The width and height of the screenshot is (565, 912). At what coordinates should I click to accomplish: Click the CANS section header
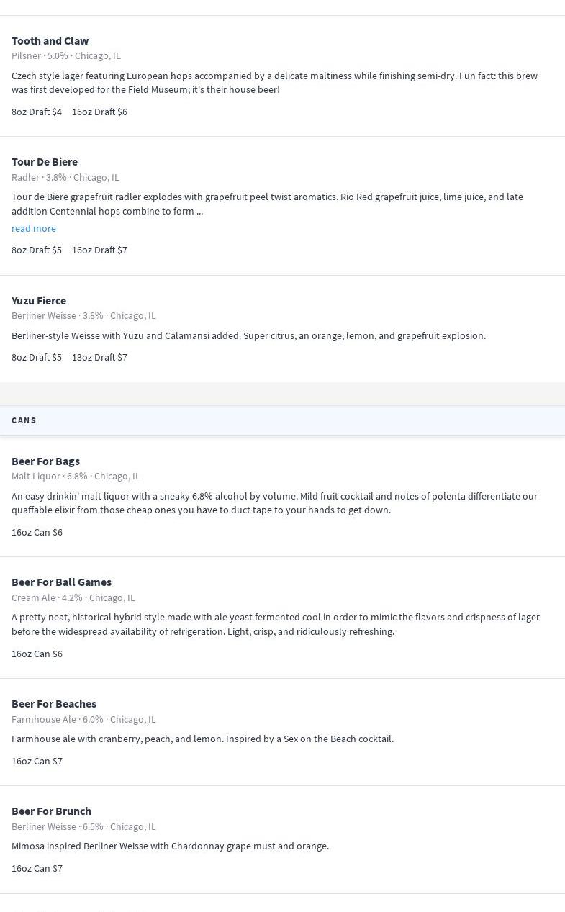(x=24, y=420)
